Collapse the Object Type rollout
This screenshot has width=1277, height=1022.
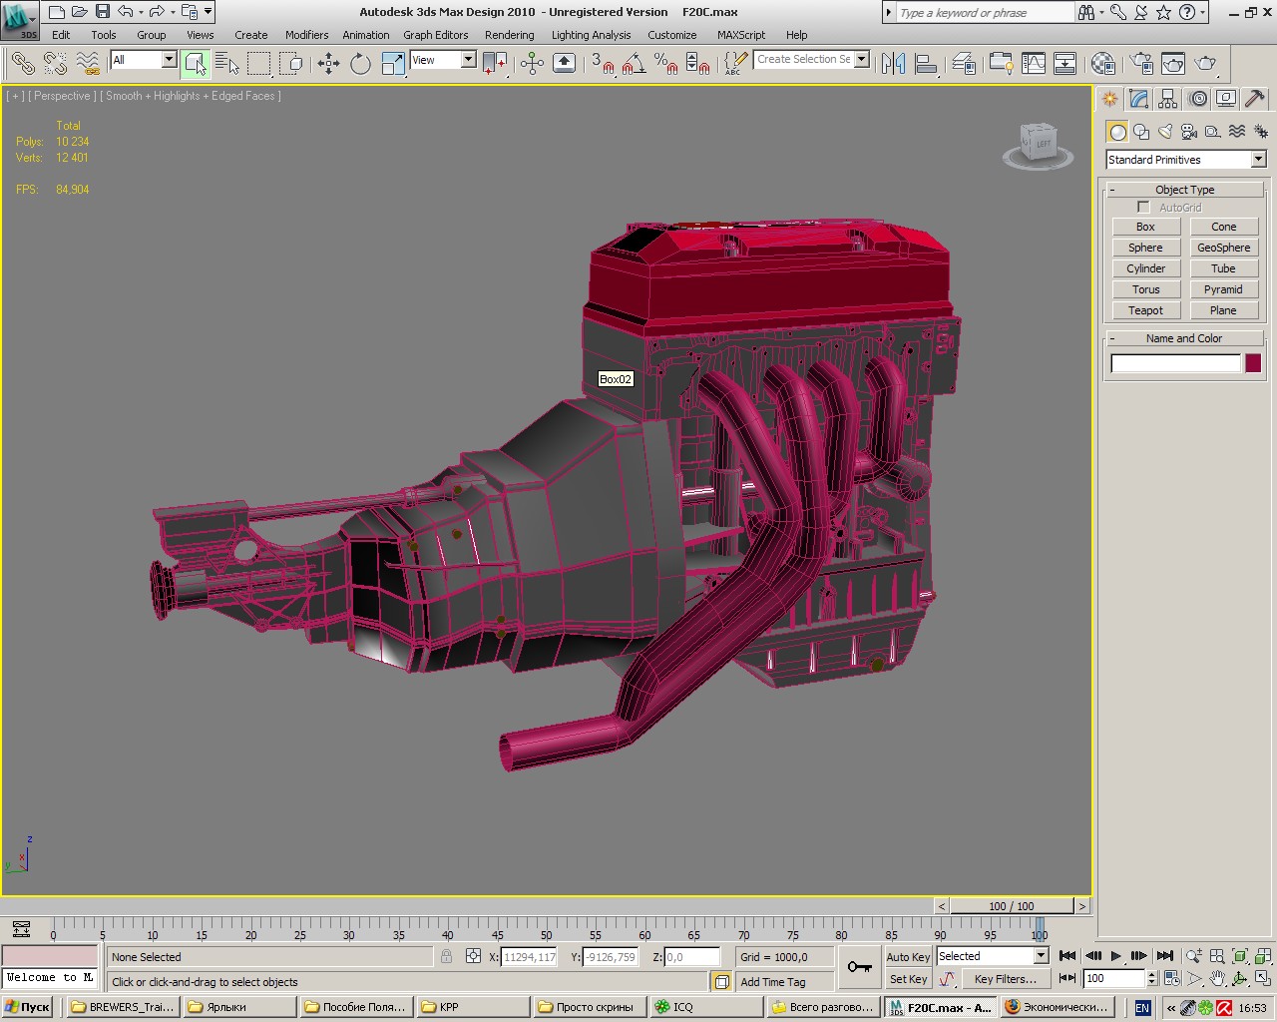point(1184,190)
